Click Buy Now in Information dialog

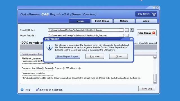point(94,56)
